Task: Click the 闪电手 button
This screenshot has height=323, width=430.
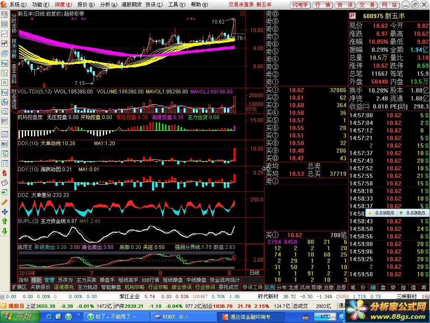Action: click(300, 5)
